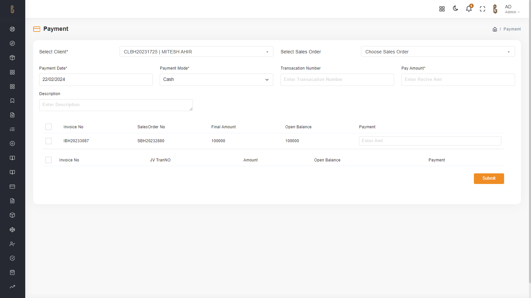Open the bookmark icon in the sidebar
This screenshot has height=298, width=531.
[12, 101]
